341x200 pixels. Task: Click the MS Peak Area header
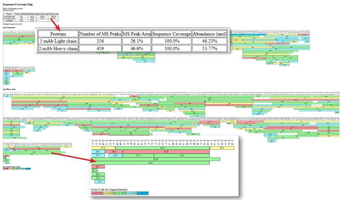(136, 34)
